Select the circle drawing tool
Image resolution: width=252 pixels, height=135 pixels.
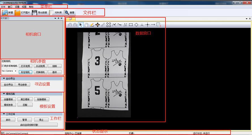[x=136, y=25]
